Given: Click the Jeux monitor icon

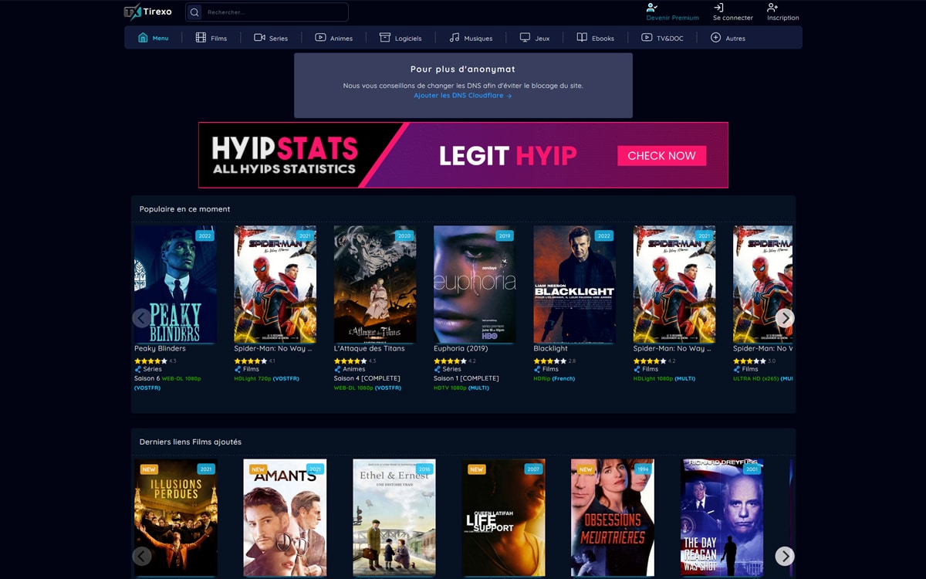Looking at the screenshot, I should 525,38.
